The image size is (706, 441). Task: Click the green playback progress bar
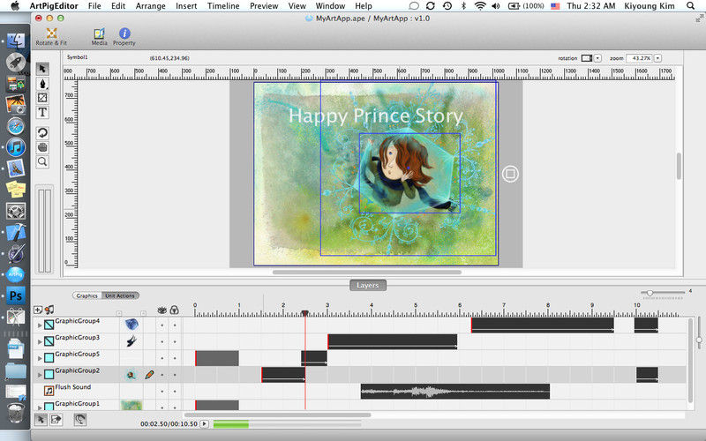point(231,424)
